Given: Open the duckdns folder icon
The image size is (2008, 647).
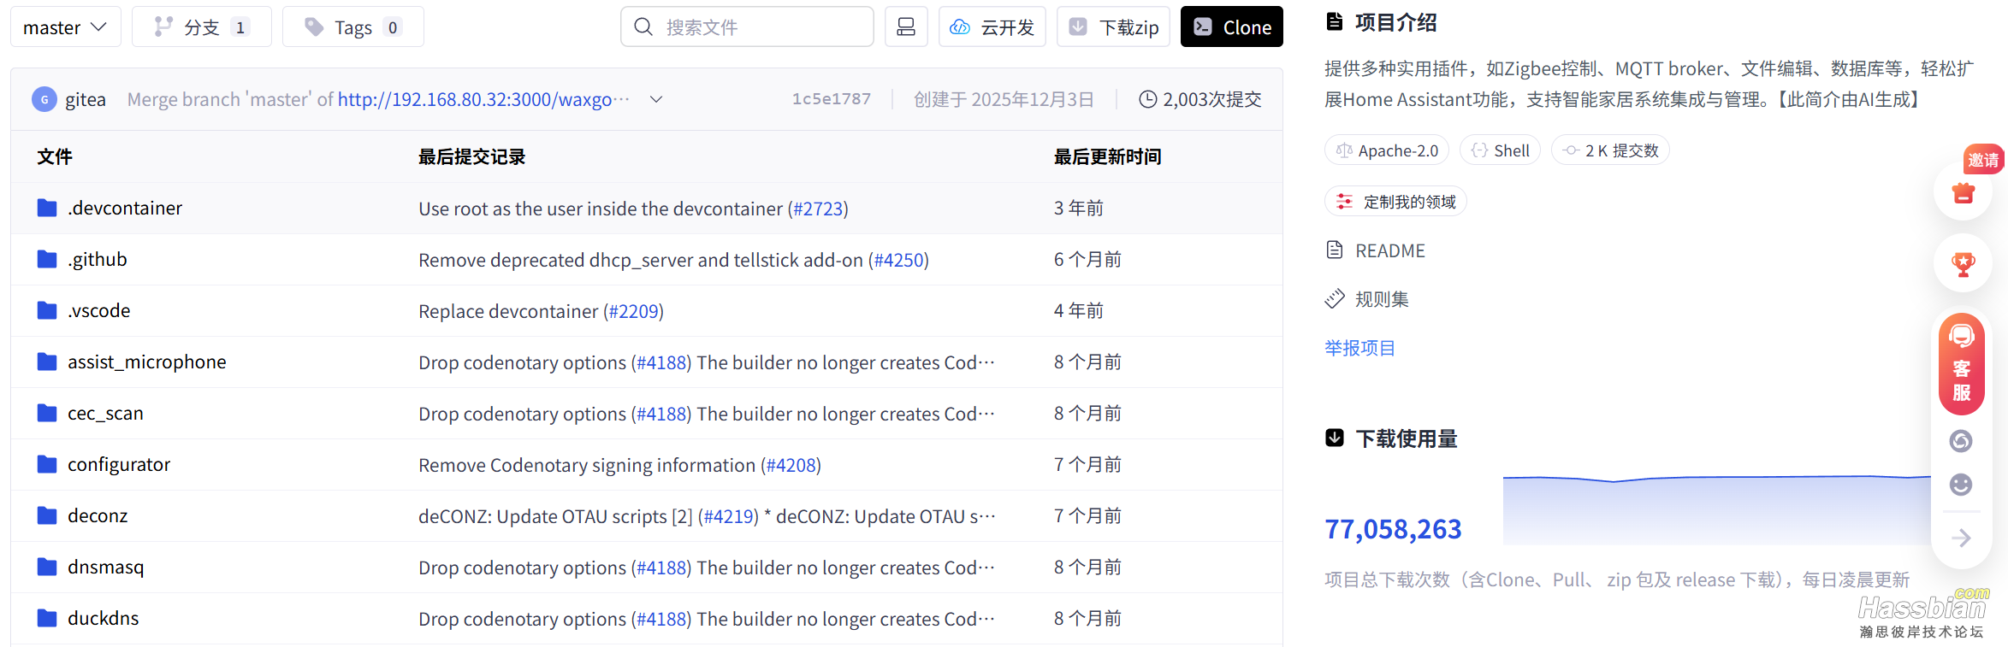Looking at the screenshot, I should [x=47, y=618].
